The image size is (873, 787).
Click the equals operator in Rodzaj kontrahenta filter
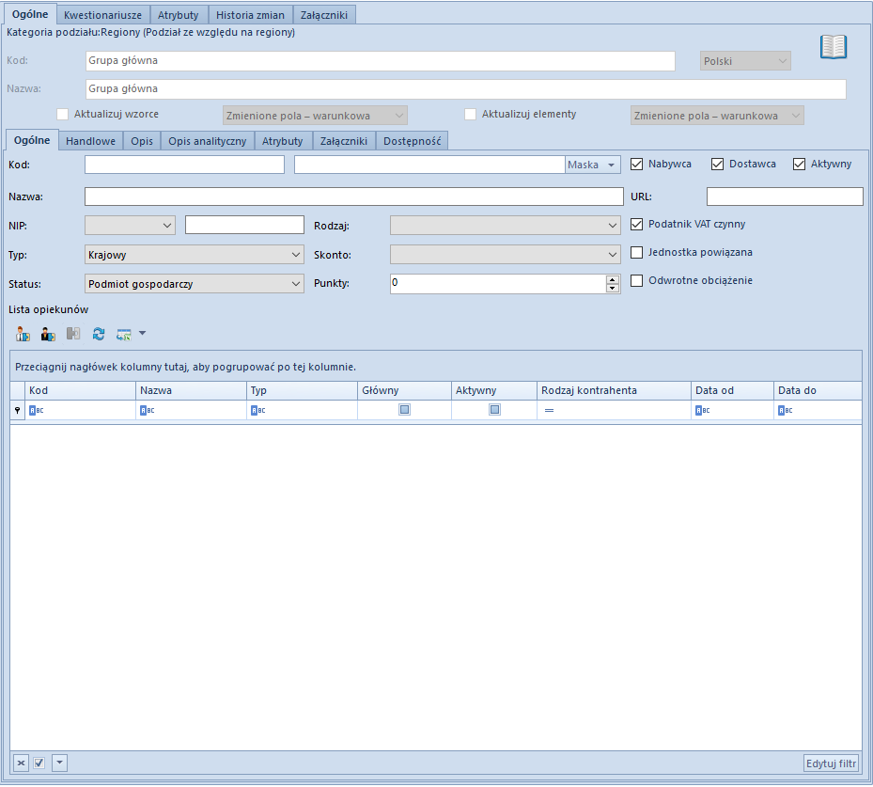[x=549, y=411]
